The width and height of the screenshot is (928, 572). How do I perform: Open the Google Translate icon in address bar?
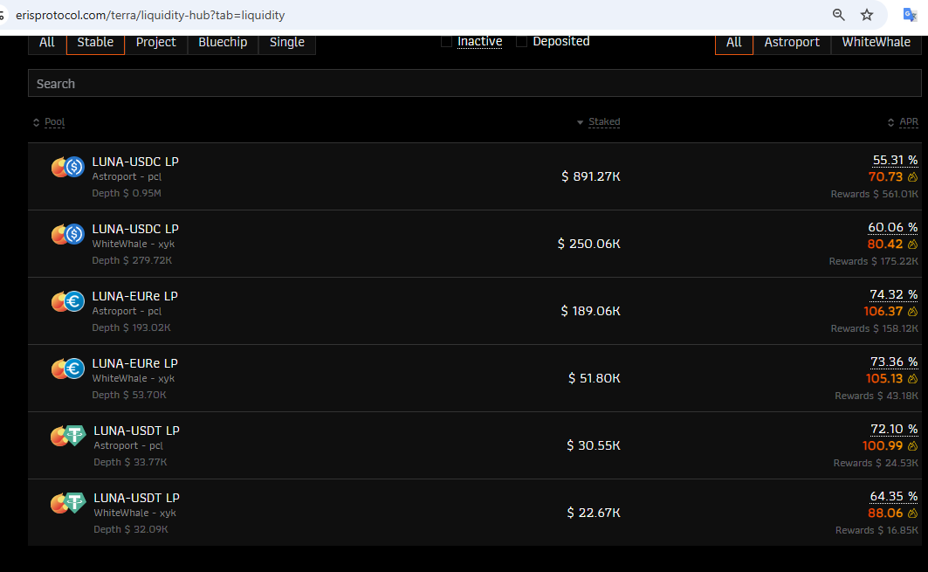click(x=910, y=15)
